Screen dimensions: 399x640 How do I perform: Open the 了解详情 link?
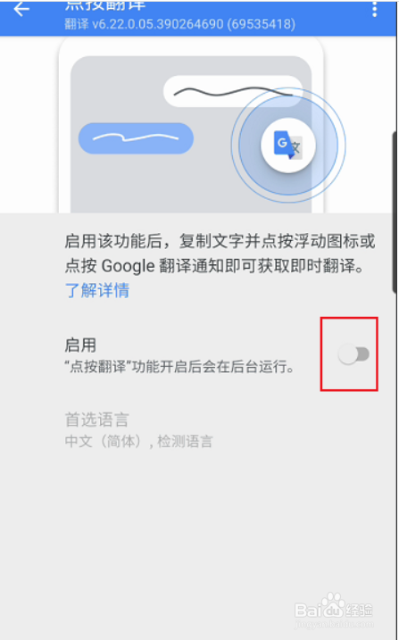97,291
